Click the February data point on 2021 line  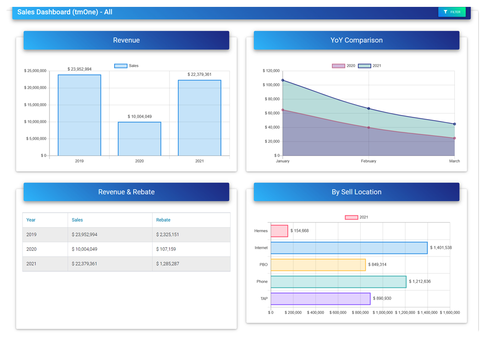click(x=368, y=108)
